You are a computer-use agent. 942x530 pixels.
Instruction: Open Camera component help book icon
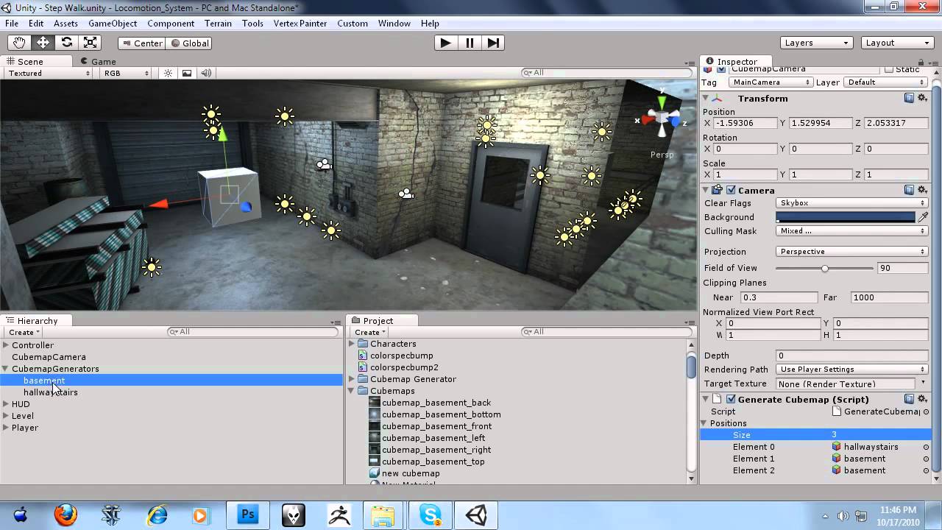pos(910,190)
